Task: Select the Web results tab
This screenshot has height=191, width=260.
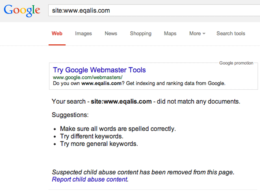Action: 57,33
